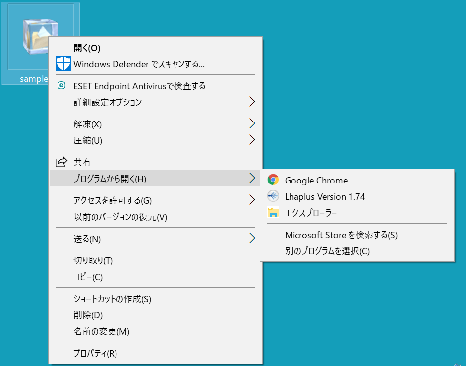This screenshot has height=366, width=466.
Task: Select Windows Defender でスキャンする...
Action: [x=155, y=64]
